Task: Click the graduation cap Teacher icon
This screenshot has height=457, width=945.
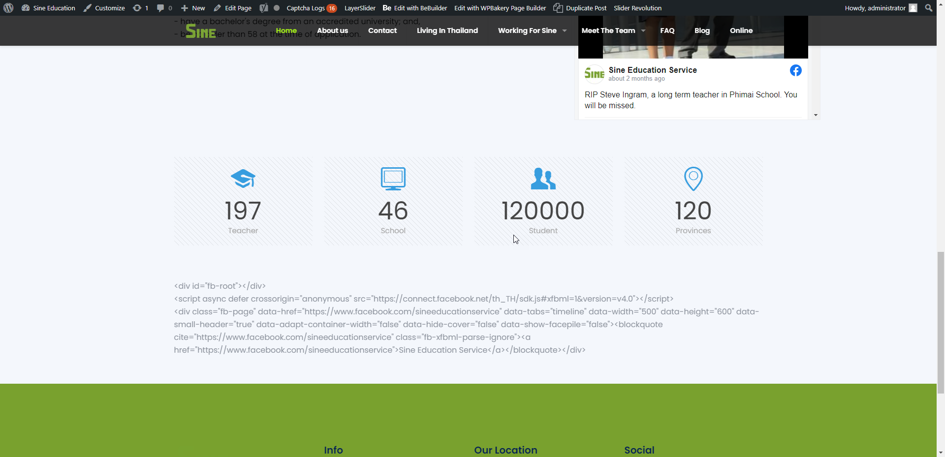Action: pos(243,179)
